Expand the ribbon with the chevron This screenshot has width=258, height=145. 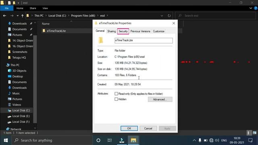pyautogui.click(x=251, y=8)
